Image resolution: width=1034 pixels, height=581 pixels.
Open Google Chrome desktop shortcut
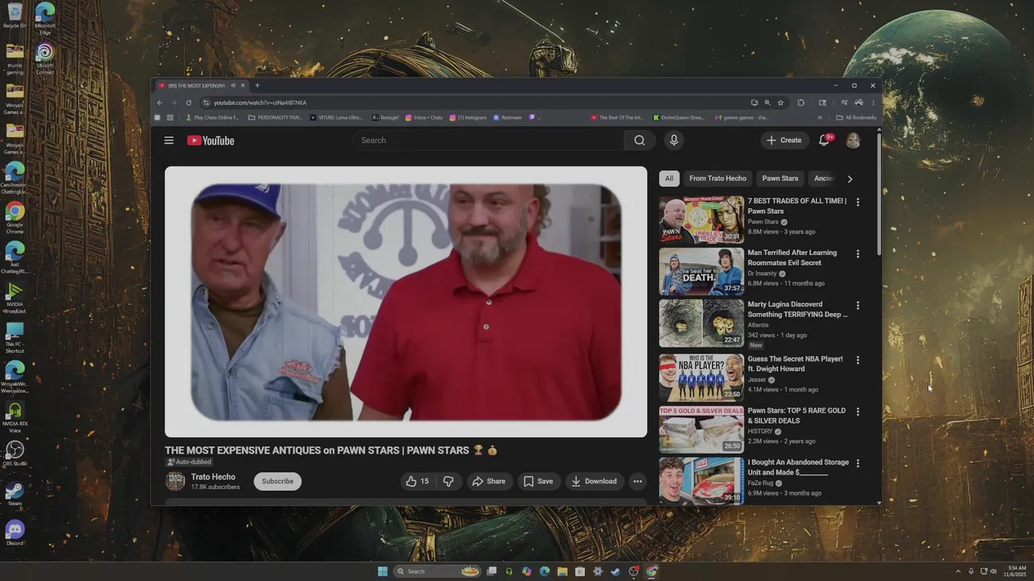[x=15, y=218]
